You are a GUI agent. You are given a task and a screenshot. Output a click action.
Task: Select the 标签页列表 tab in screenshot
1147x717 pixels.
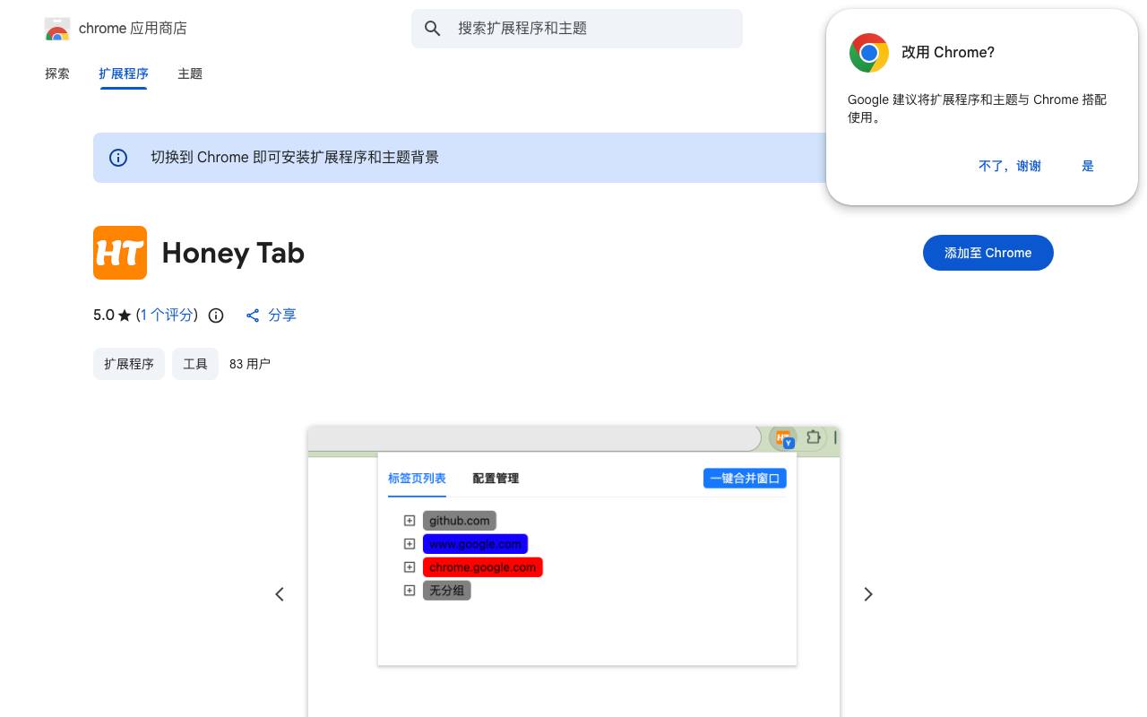click(x=417, y=479)
